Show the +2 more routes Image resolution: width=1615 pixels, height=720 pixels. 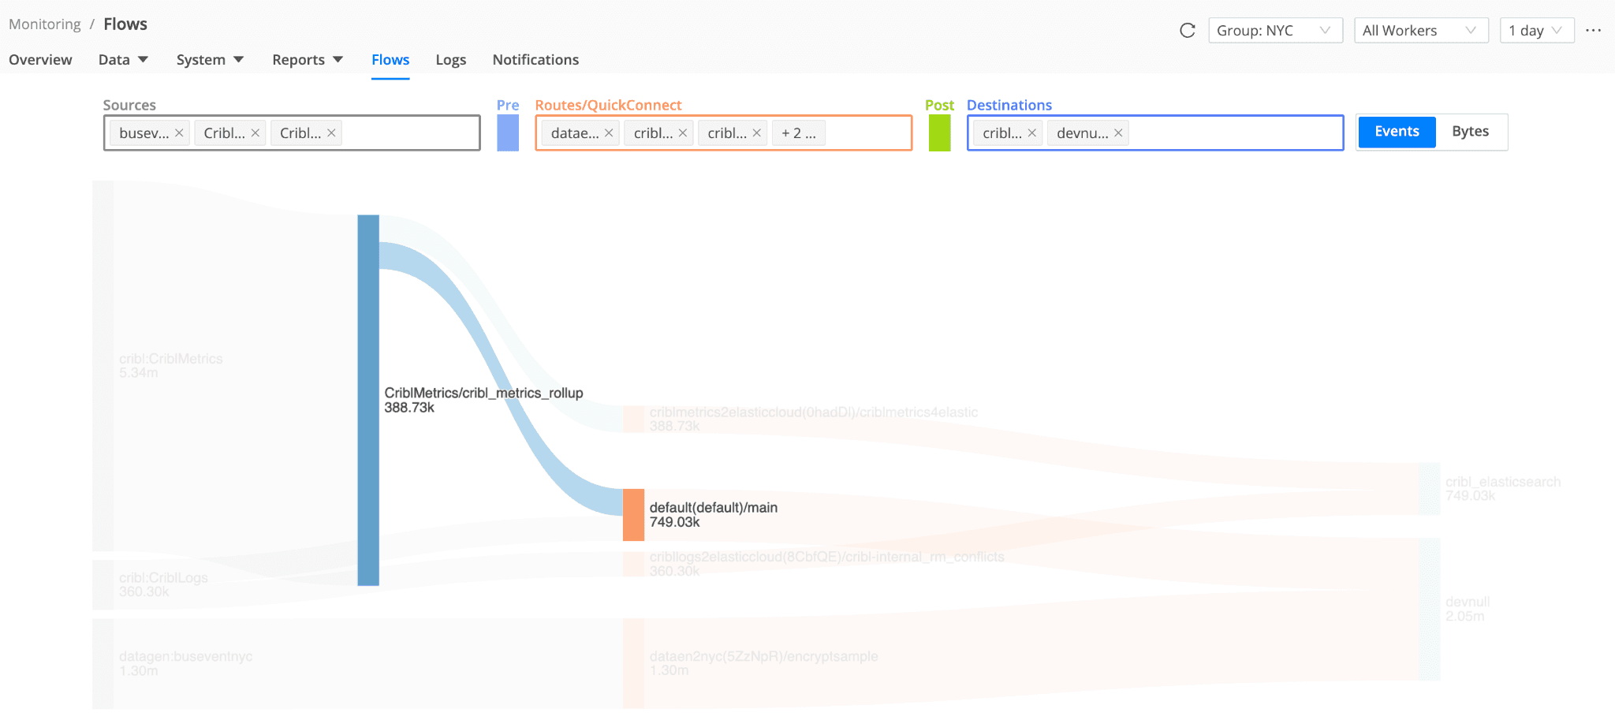point(799,133)
